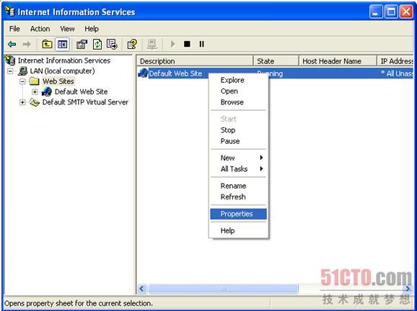Click the Stop item square button

click(188, 44)
